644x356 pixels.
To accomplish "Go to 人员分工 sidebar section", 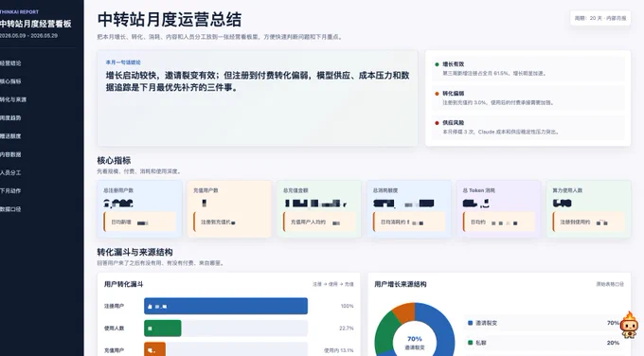I will (x=10, y=172).
